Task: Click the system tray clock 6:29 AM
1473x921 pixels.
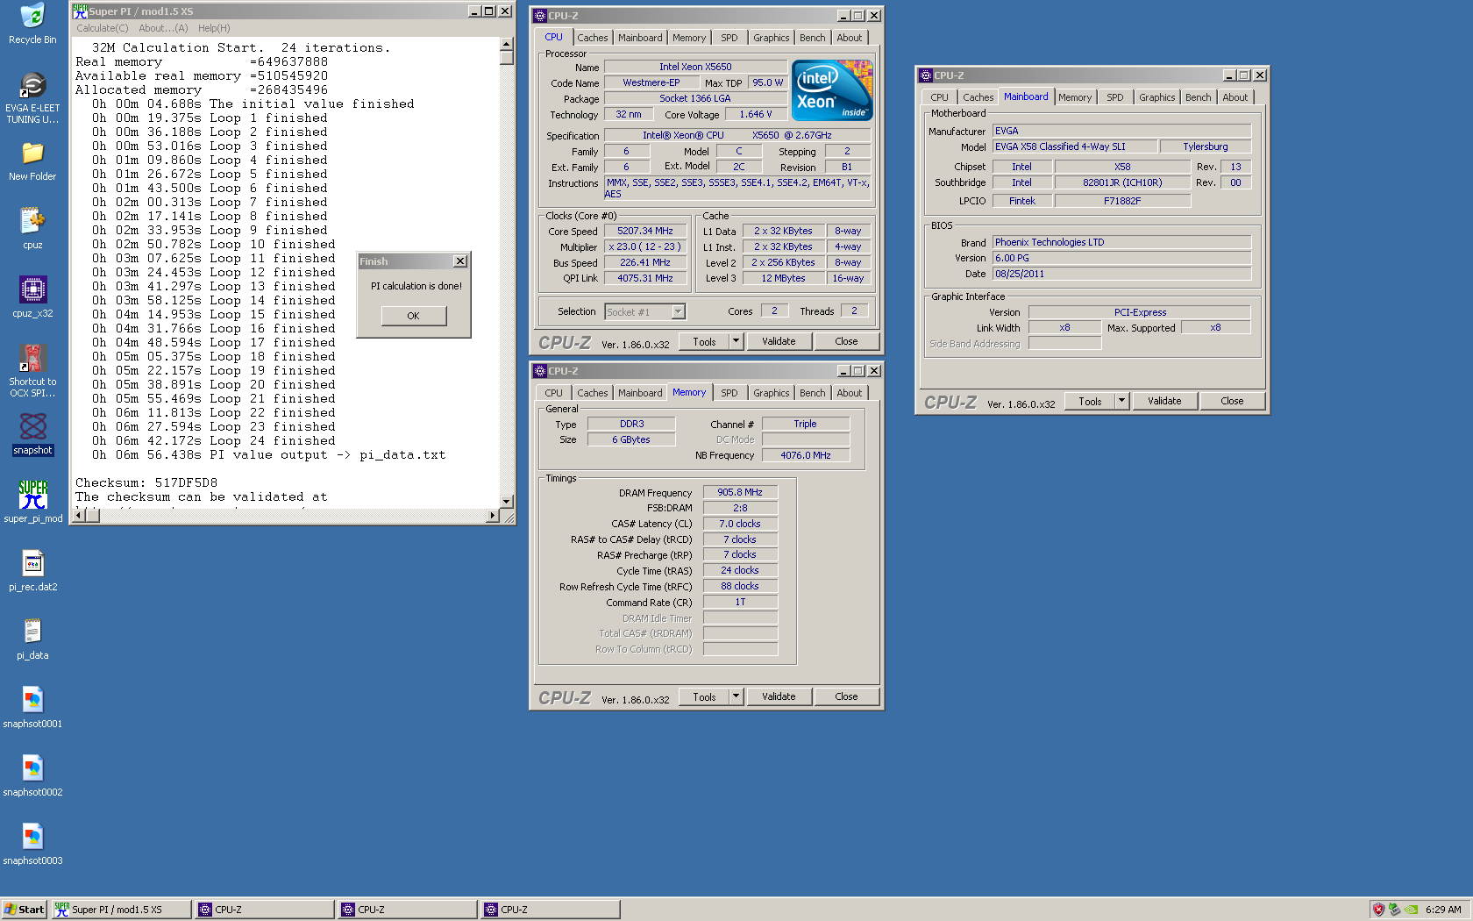Action: coord(1443,910)
